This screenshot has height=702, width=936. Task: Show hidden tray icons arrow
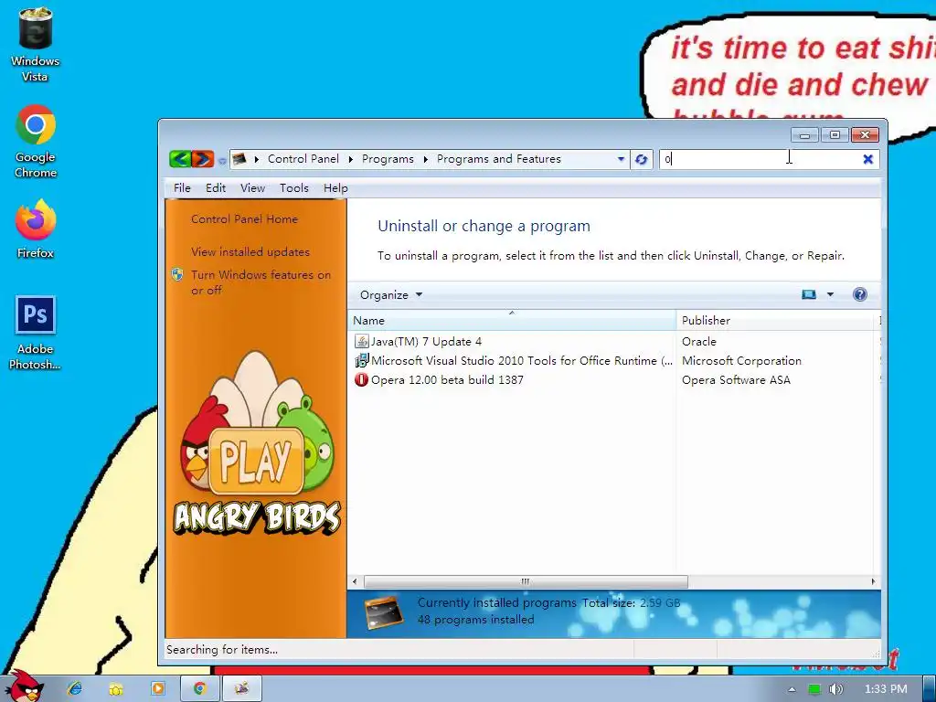point(792,689)
